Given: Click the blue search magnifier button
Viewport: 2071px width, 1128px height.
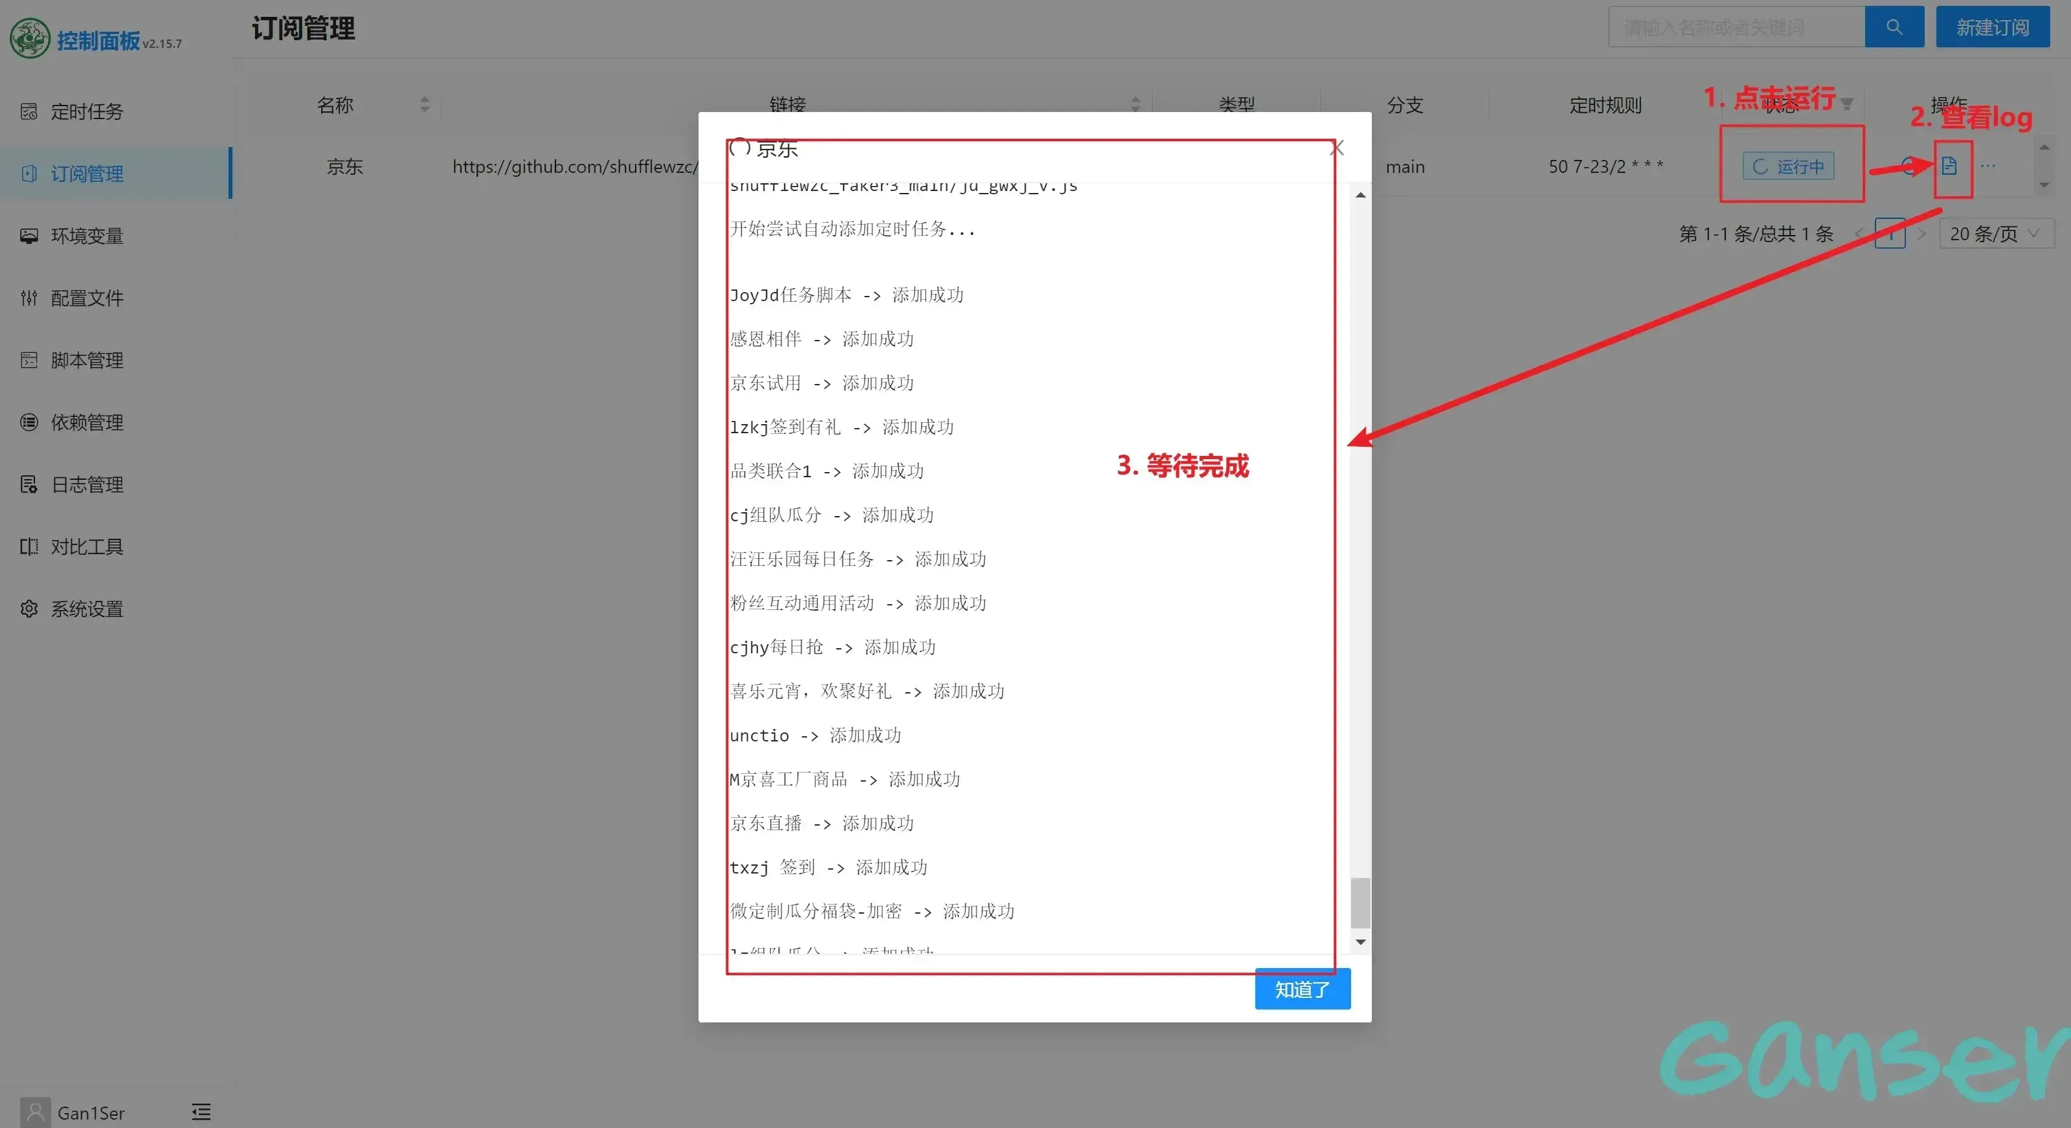Looking at the screenshot, I should tap(1894, 27).
